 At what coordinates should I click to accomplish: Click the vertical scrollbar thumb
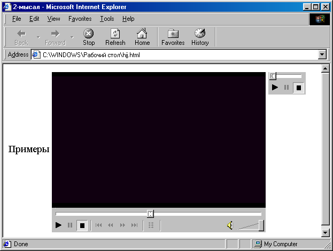[325, 149]
